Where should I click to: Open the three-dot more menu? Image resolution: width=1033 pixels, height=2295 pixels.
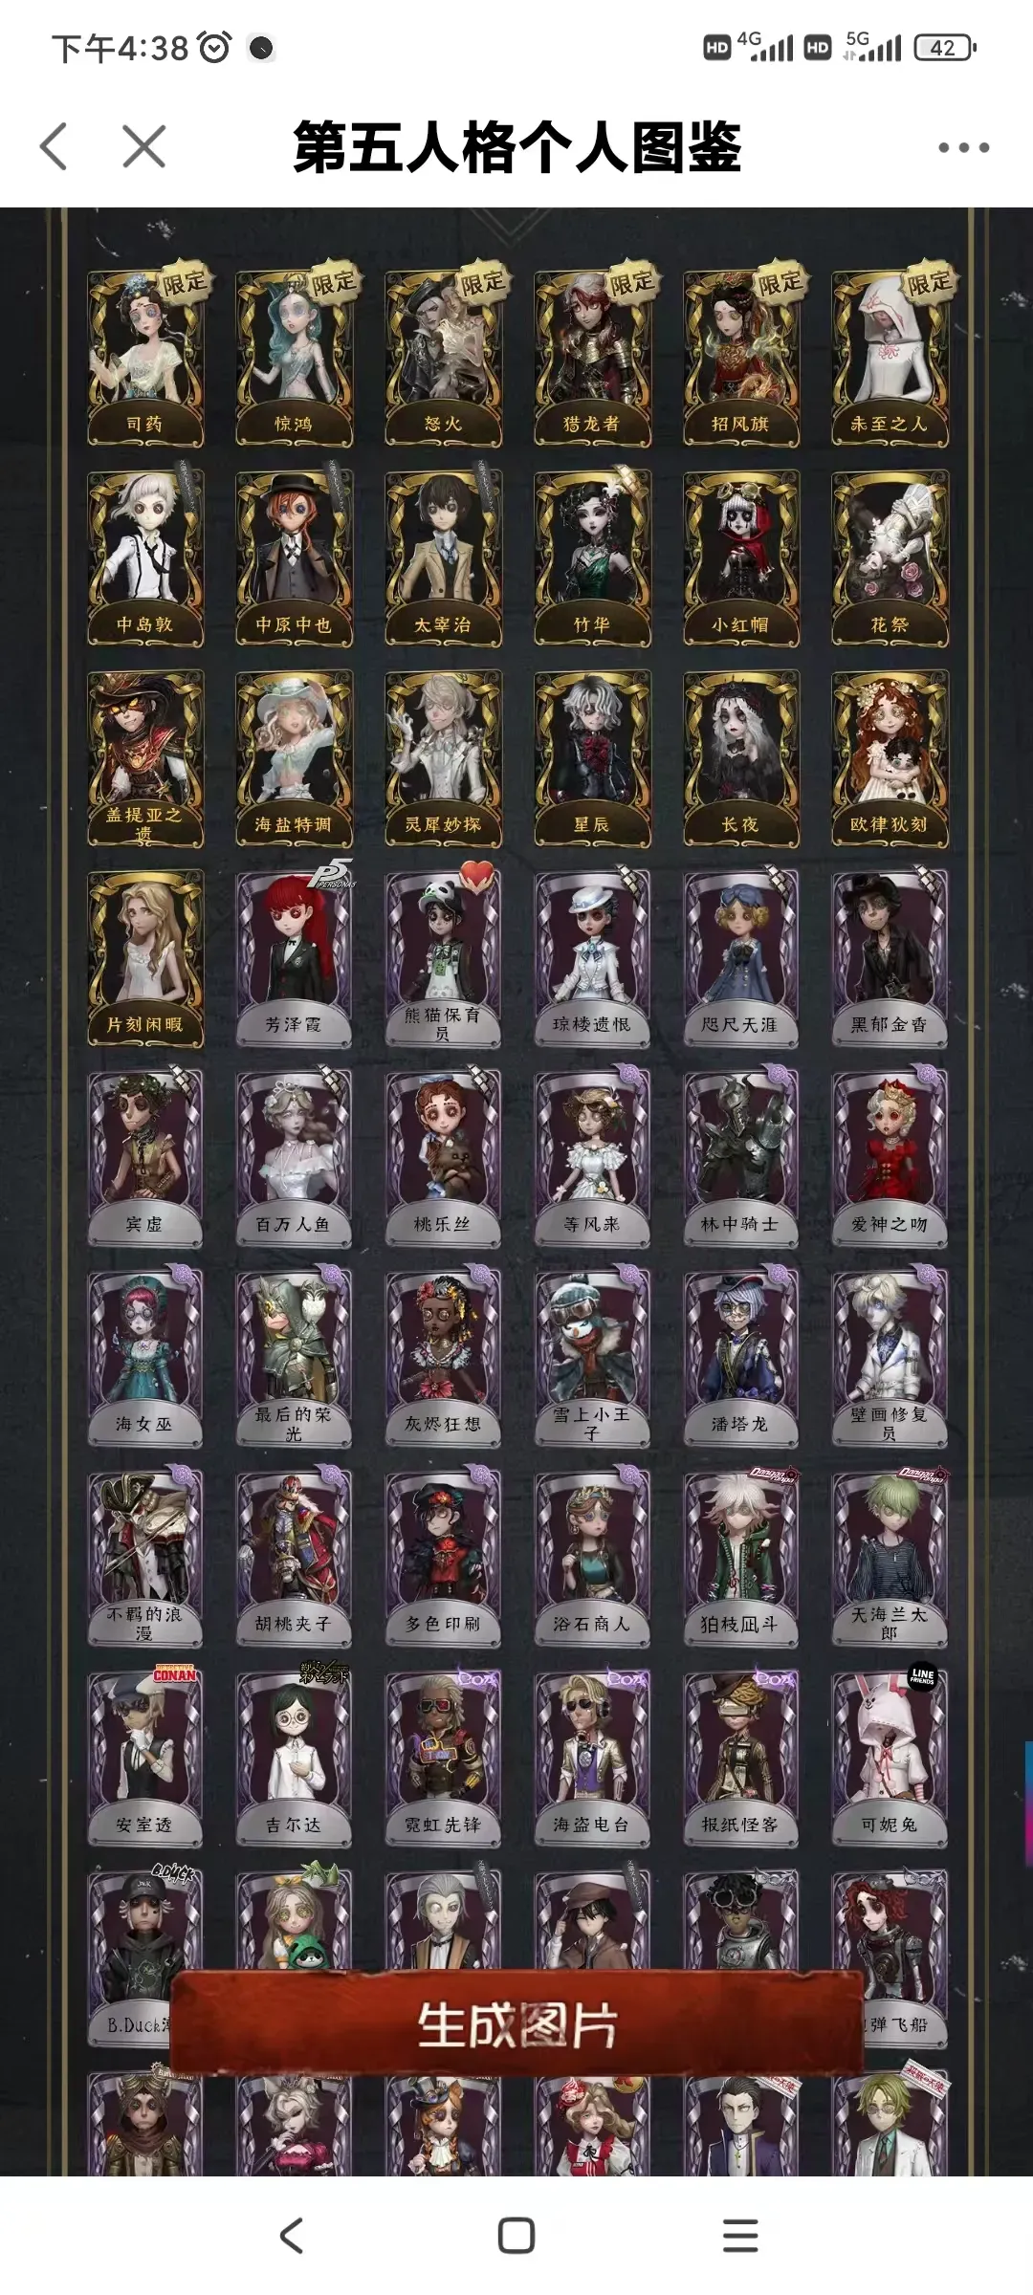[963, 147]
